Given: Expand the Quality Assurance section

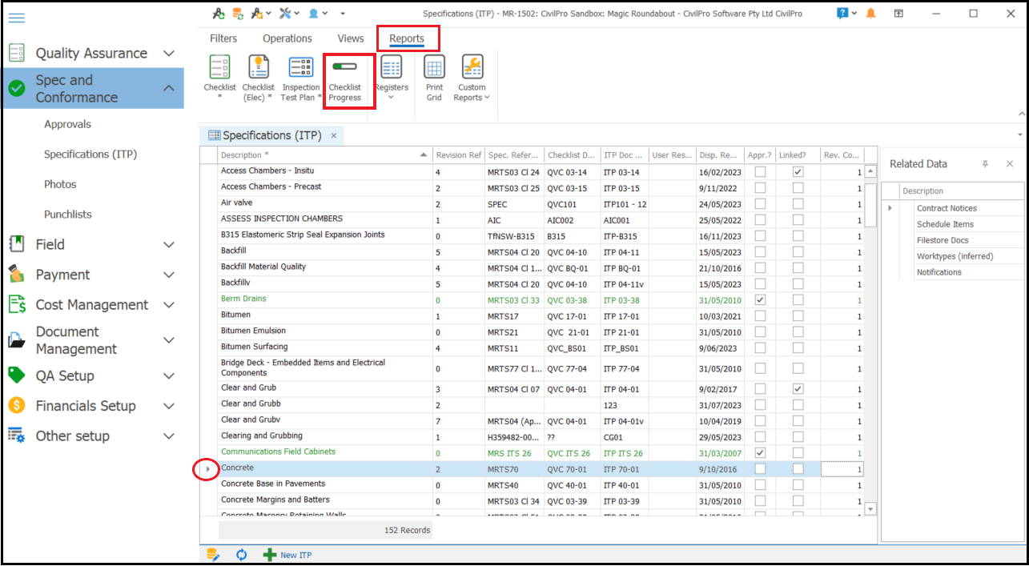Looking at the screenshot, I should [x=168, y=54].
